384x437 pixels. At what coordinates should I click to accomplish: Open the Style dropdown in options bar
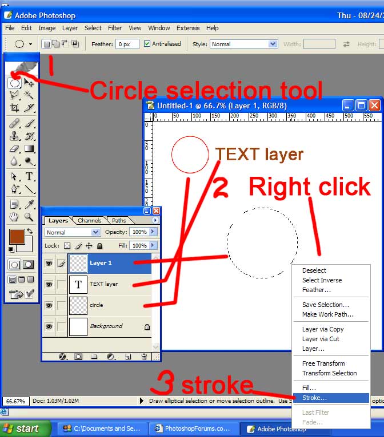(273, 44)
